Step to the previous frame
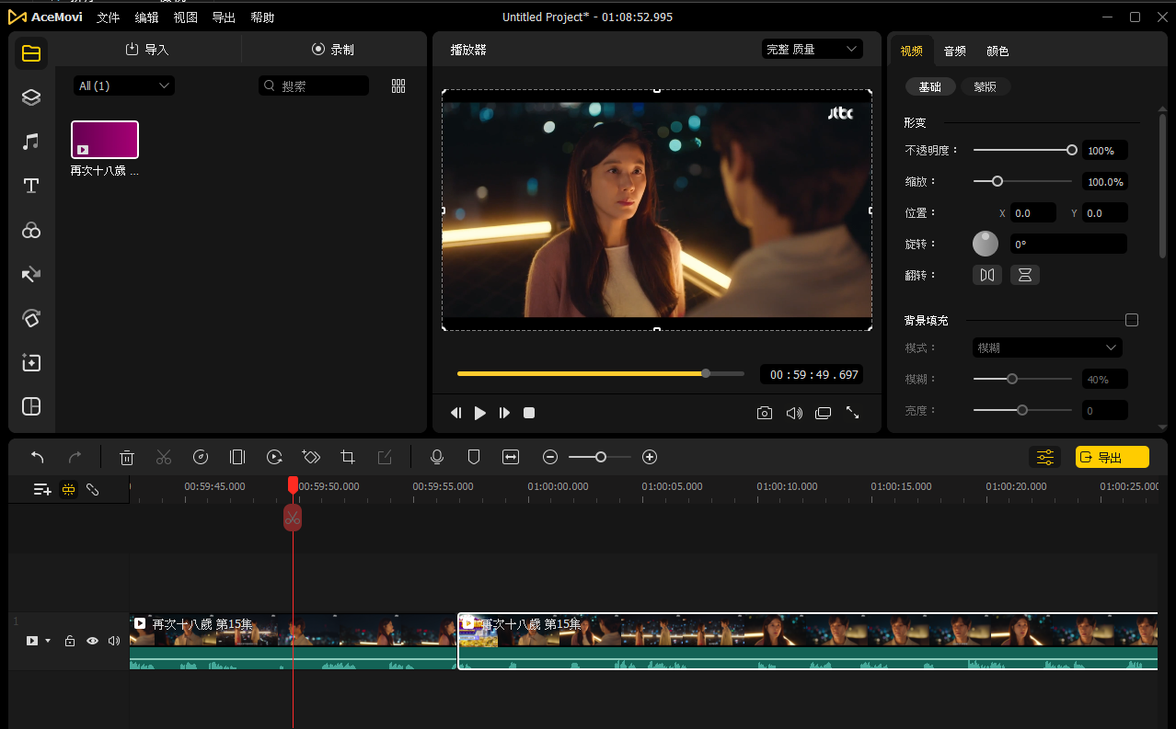The width and height of the screenshot is (1176, 729). pyautogui.click(x=455, y=413)
